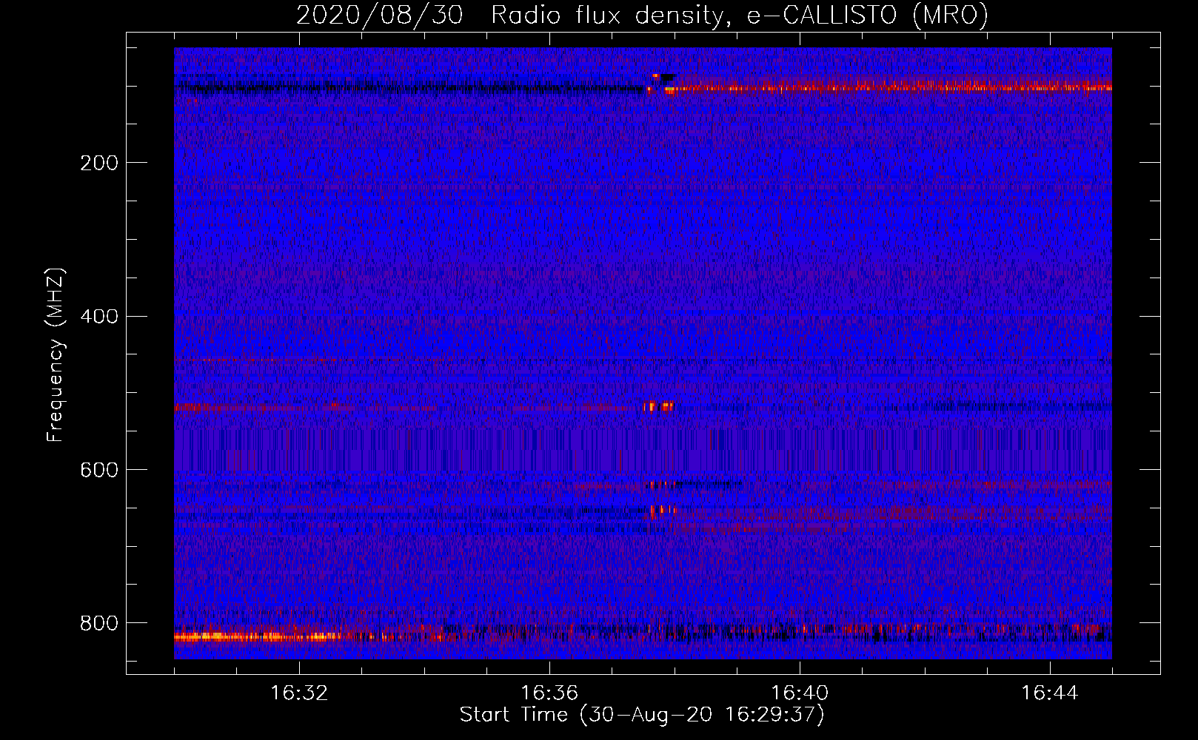1198x740 pixels.
Task: Click the plot title 'Radio flux density, e-CALLISTO (MRO)'
Action: pyautogui.click(x=740, y=16)
